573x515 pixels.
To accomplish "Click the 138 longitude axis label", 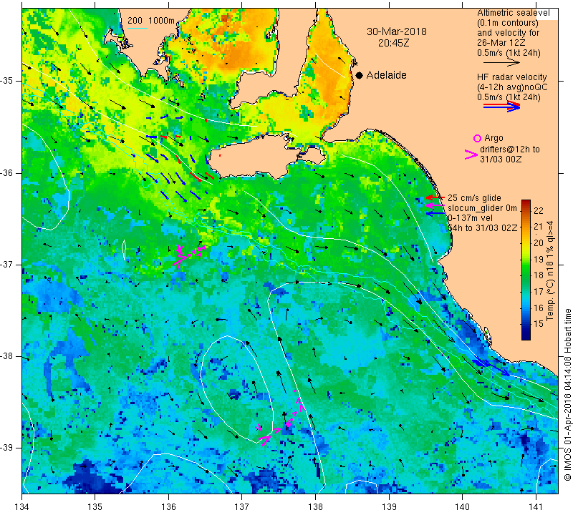I will pos(315,506).
